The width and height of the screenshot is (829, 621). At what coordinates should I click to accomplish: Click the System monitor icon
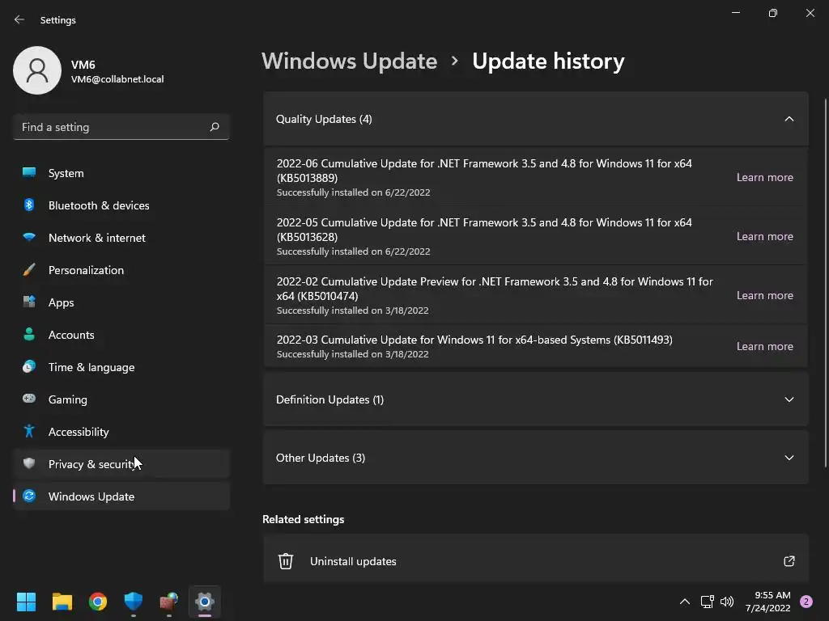(29, 173)
